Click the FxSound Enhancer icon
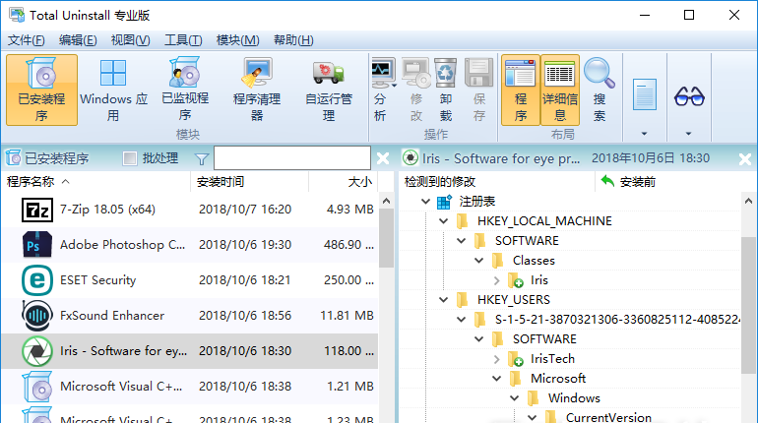Screen dimensions: 758x423 pyautogui.click(x=37, y=316)
